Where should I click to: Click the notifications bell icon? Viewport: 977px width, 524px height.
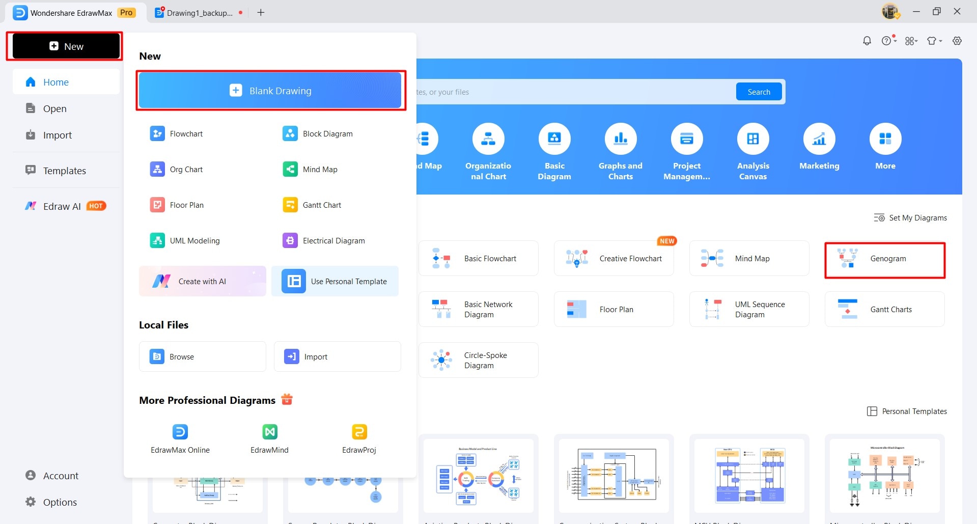[x=867, y=41]
